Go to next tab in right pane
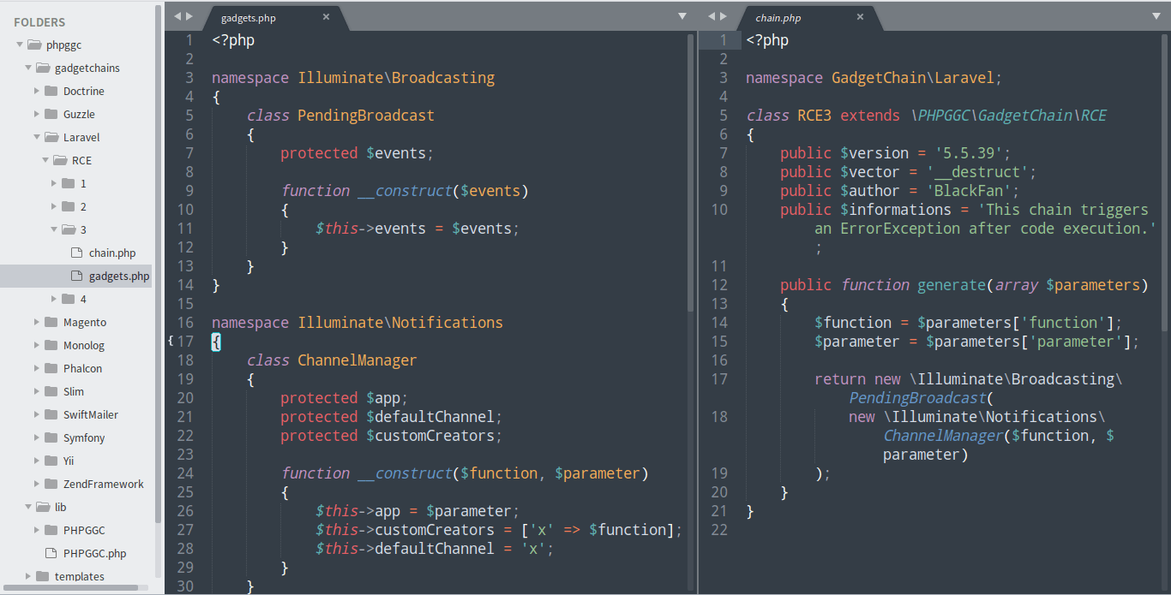This screenshot has height=595, width=1171. point(724,16)
